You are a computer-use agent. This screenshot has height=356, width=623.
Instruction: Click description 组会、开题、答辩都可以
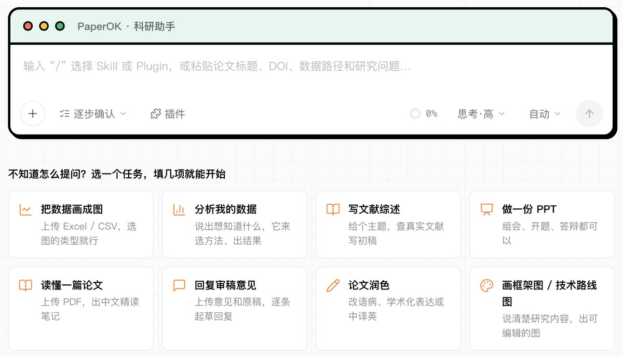550,233
